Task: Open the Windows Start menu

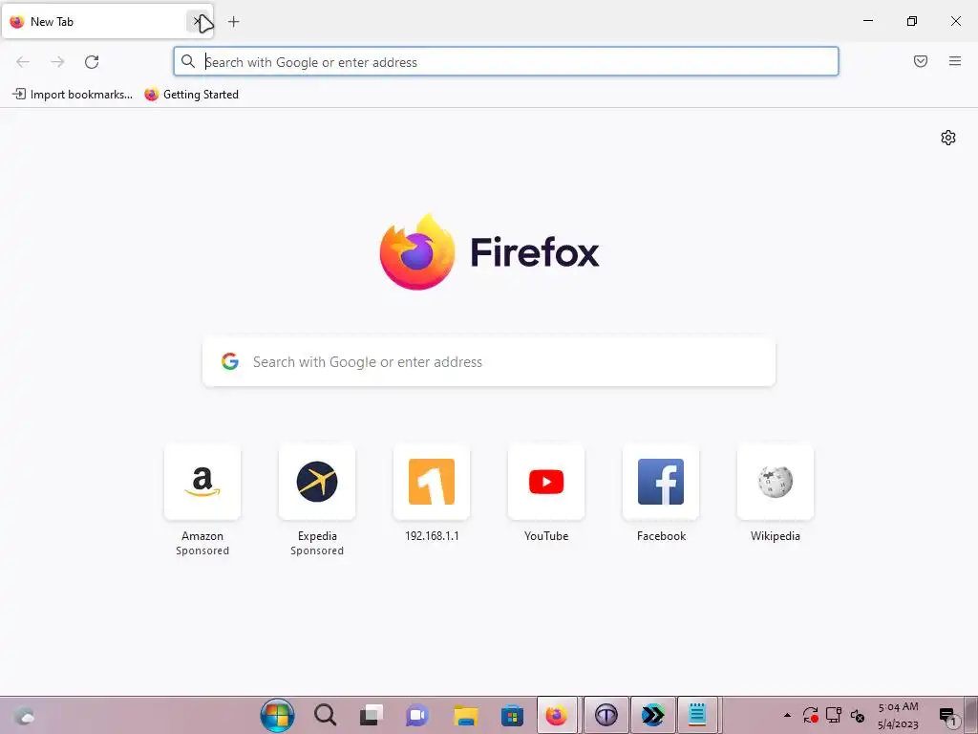Action: (277, 715)
